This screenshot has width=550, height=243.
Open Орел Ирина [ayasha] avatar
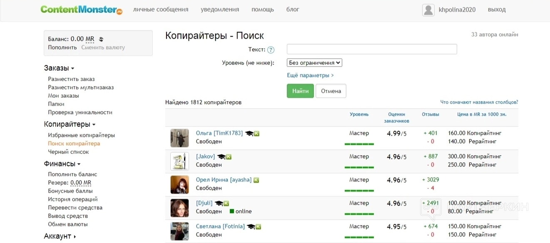tap(179, 185)
